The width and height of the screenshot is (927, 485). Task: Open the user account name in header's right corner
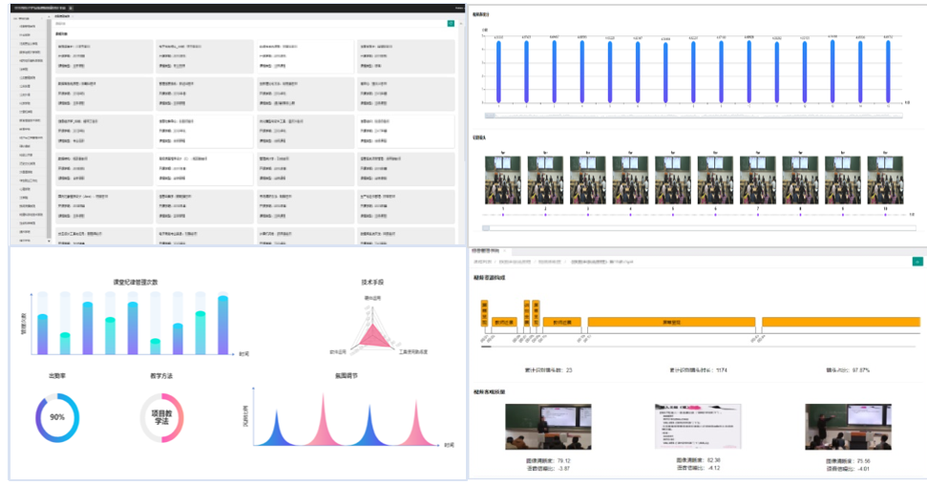(457, 8)
